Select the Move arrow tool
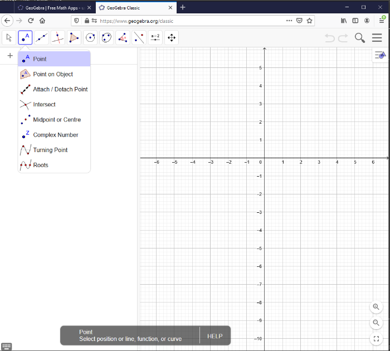390x351 pixels. (9, 37)
